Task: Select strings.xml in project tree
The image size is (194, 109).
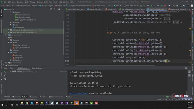Action: pos(19,58)
